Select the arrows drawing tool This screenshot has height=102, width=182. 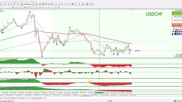28,7
